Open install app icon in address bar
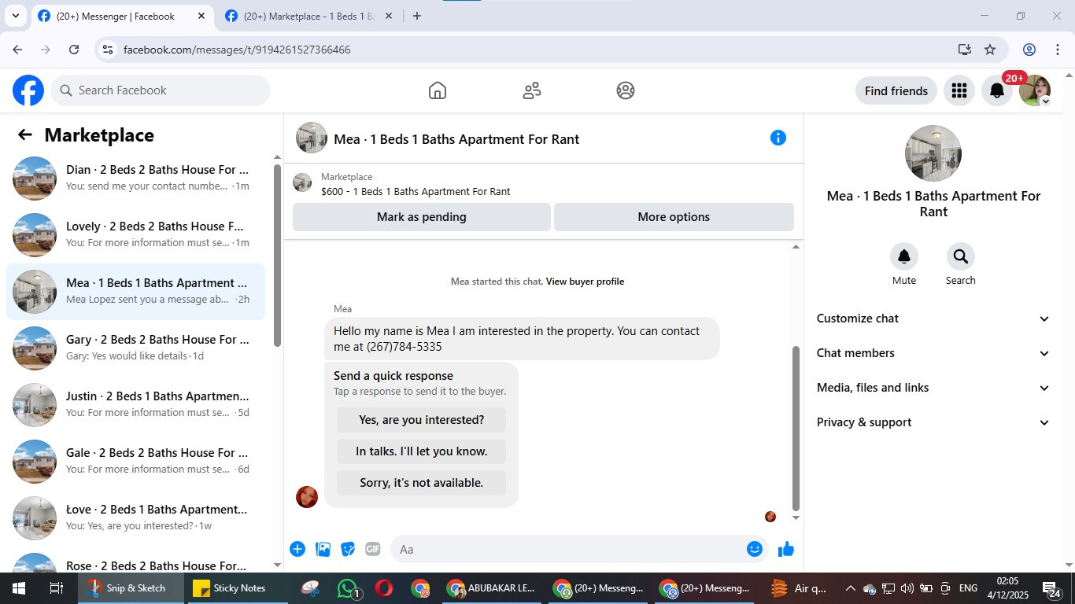 coord(965,50)
